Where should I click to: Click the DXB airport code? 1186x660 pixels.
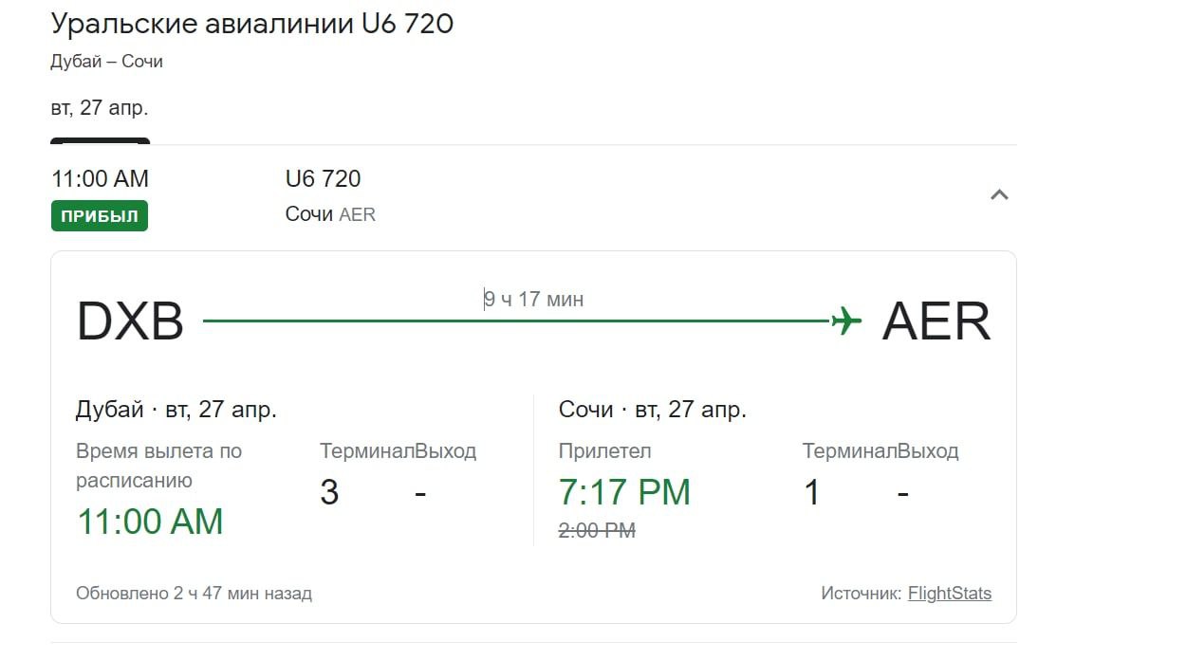130,321
